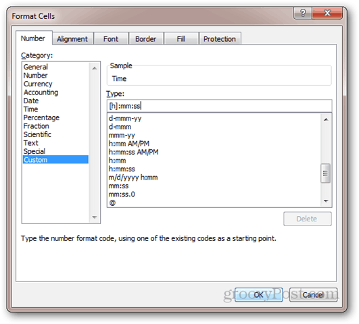Open the Font tab
Screen dimensions: 359x324
coord(111,39)
